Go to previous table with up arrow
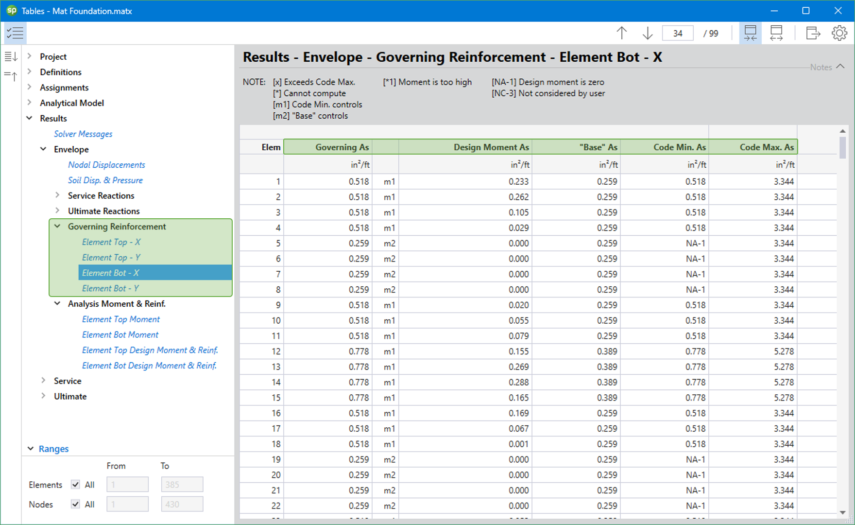This screenshot has height=525, width=855. pos(622,33)
